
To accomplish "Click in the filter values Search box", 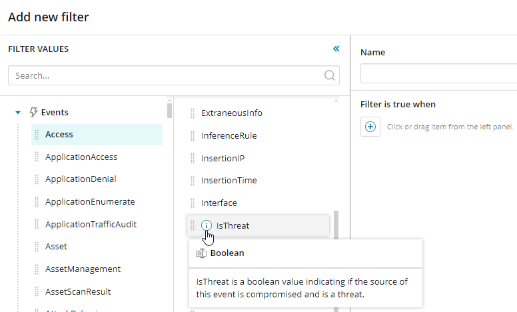I will [x=167, y=75].
